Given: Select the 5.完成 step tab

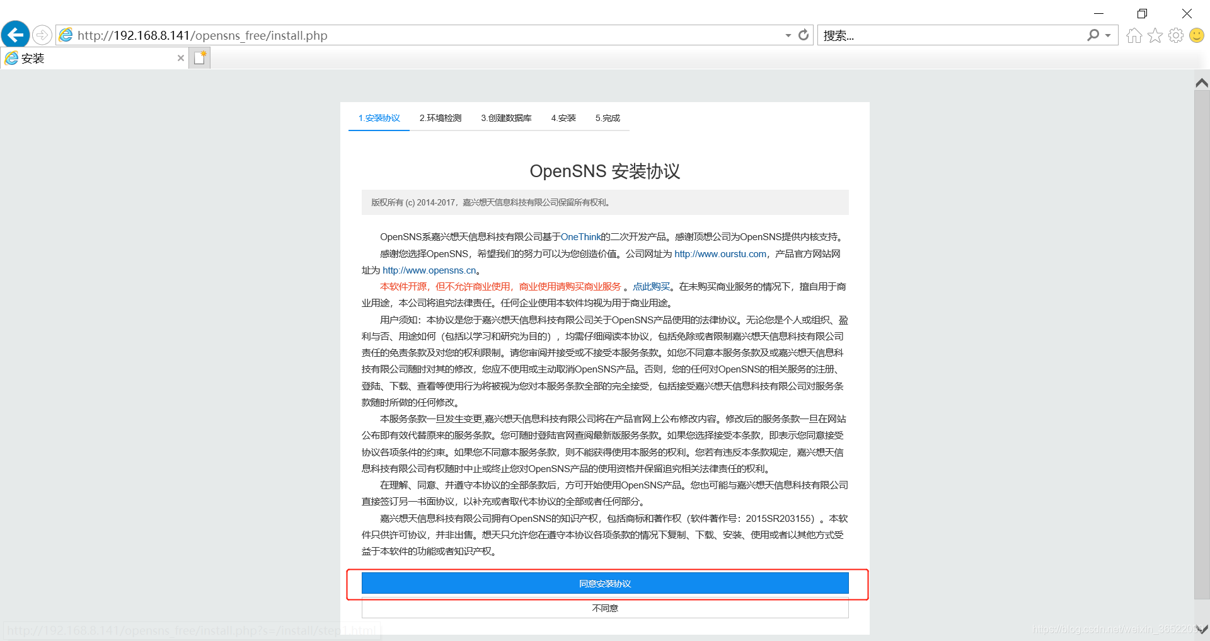Looking at the screenshot, I should coord(608,118).
